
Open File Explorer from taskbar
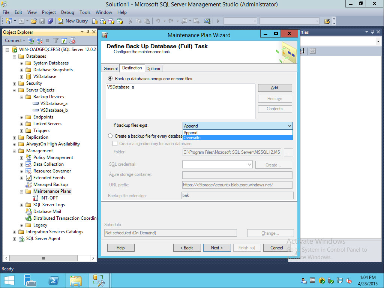(x=76, y=280)
